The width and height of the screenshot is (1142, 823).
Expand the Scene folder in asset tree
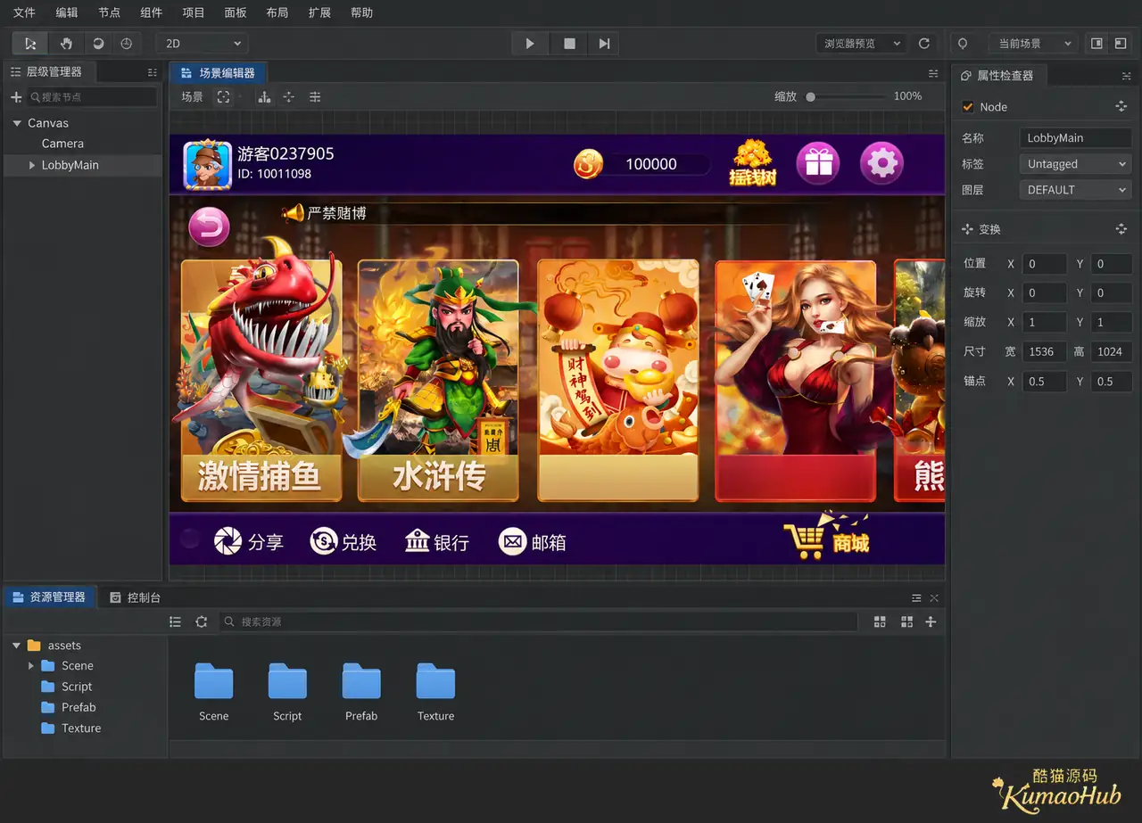(31, 666)
